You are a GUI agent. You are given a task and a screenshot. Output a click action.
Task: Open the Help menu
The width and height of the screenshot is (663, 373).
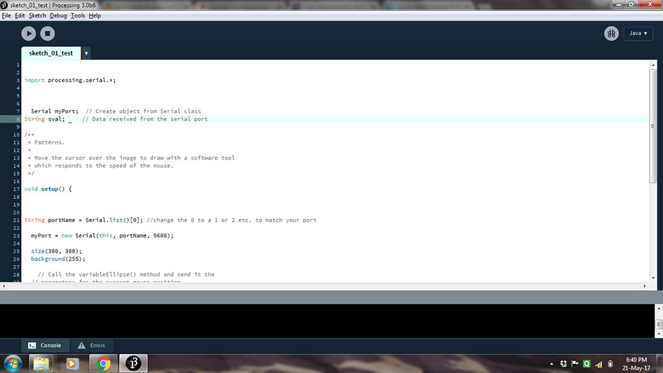click(95, 15)
